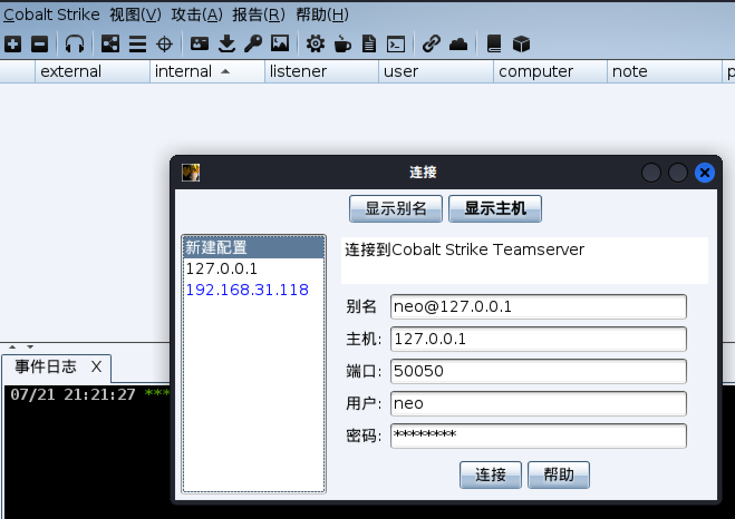Open the 攻击(A) menu
The image size is (735, 519).
pyautogui.click(x=197, y=14)
